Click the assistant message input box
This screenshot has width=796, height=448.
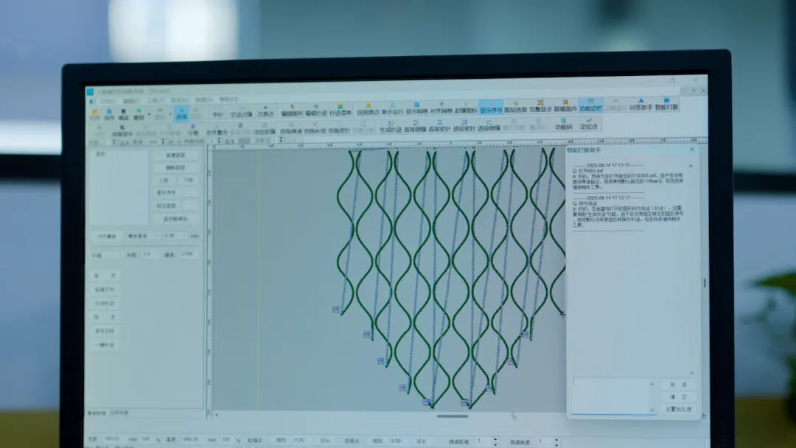[609, 394]
